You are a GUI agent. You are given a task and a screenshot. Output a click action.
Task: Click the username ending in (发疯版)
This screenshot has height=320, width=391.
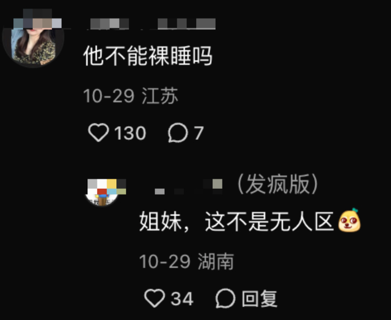236,185
